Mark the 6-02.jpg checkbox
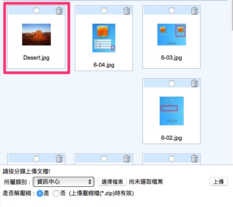Viewport: 233px width, 207px height. [x=172, y=83]
